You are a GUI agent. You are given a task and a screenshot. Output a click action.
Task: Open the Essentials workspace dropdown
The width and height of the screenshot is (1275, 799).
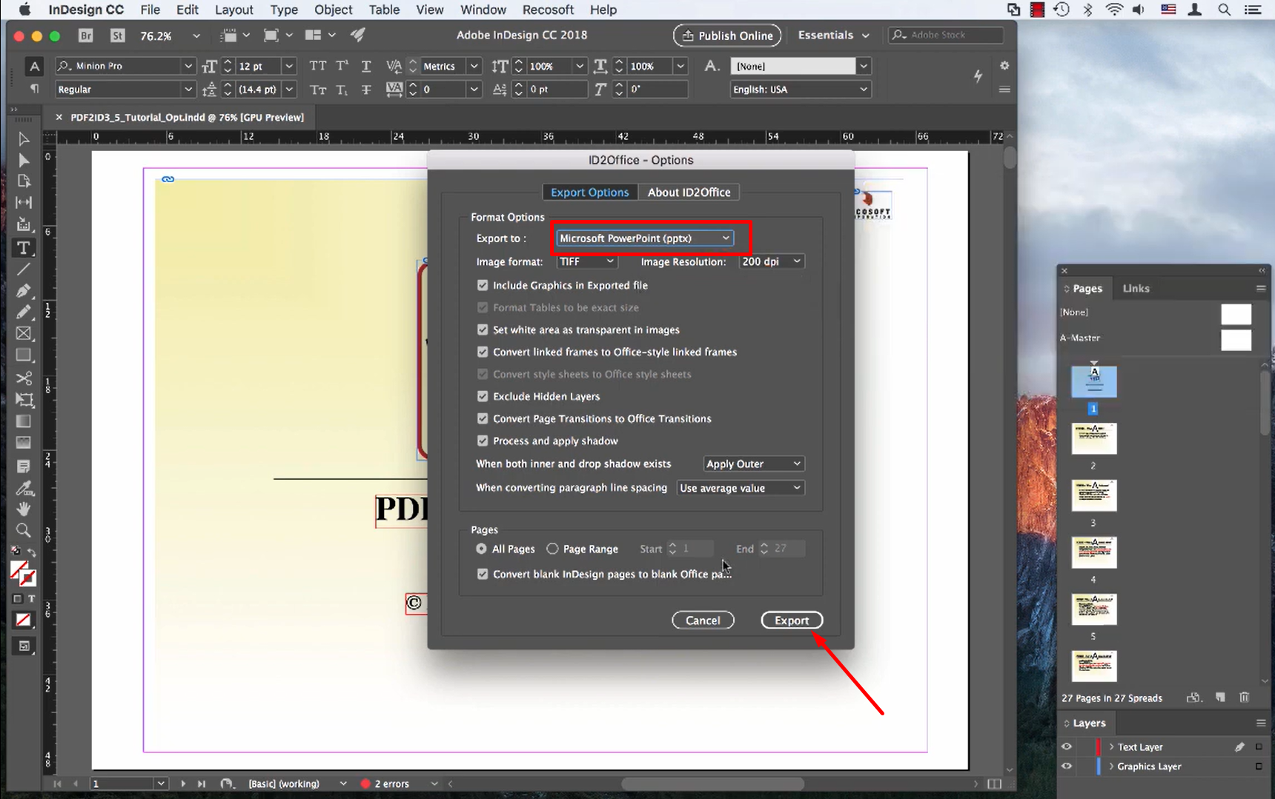click(x=833, y=36)
